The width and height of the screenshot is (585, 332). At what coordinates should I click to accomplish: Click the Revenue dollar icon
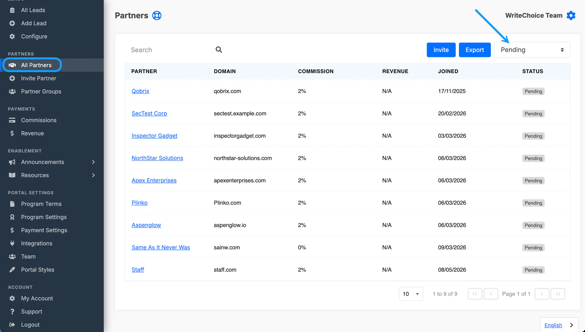pos(12,133)
